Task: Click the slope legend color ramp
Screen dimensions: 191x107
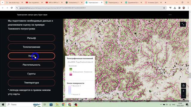Action: click(70, 90)
